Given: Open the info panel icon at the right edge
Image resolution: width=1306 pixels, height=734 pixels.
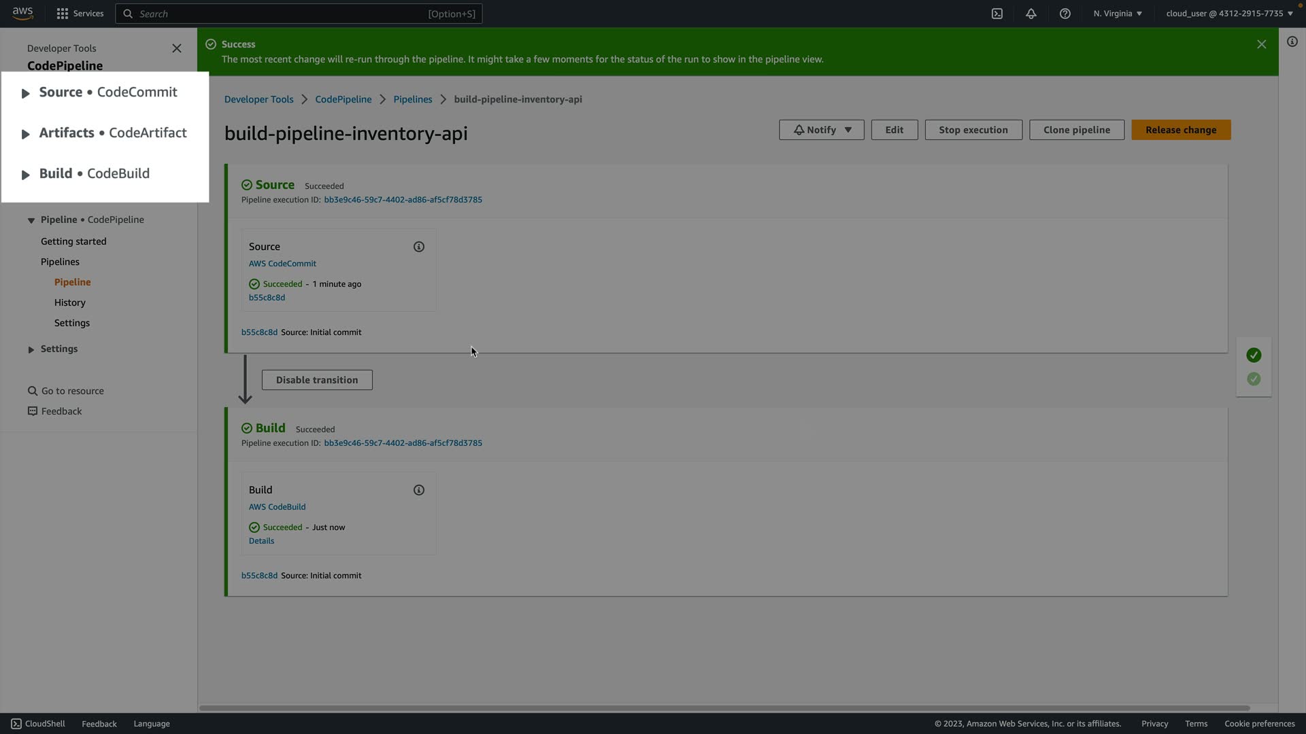Looking at the screenshot, I should click(x=1292, y=42).
